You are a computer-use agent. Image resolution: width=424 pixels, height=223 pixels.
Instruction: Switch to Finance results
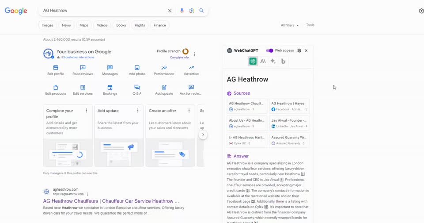click(x=160, y=25)
